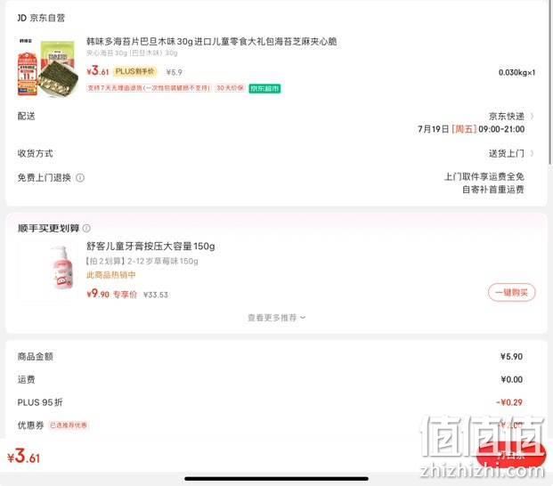This screenshot has height=486, width=553.
Task: Click 一键购买 button for toothpaste
Action: coord(511,293)
